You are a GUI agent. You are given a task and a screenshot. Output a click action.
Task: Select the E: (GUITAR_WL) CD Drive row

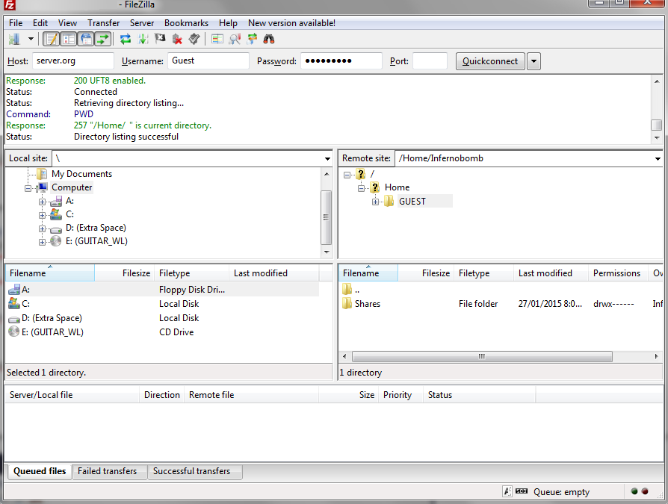click(x=163, y=332)
